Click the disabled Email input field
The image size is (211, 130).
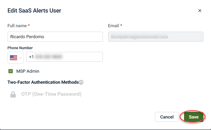(156, 37)
